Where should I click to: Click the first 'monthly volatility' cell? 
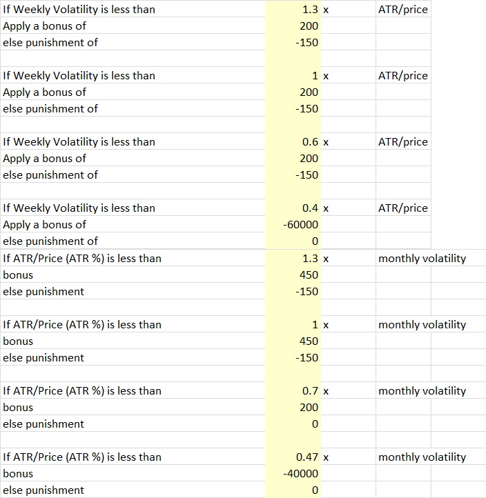point(422,258)
